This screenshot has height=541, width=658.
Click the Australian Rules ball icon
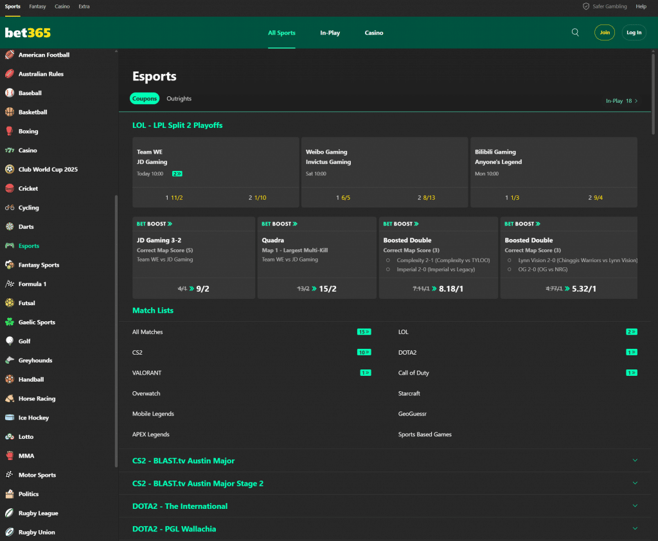click(10, 74)
